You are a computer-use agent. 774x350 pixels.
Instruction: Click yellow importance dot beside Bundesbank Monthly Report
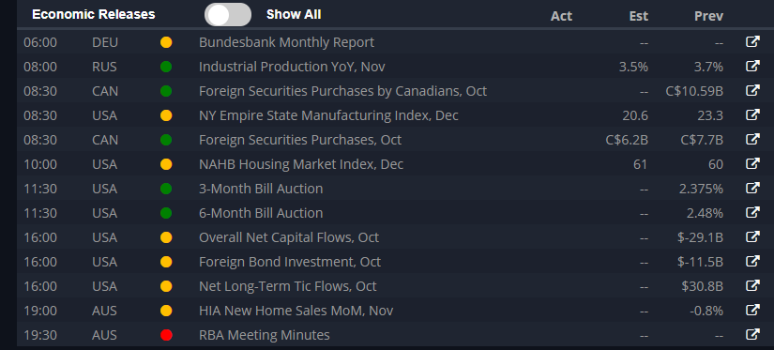(x=166, y=42)
